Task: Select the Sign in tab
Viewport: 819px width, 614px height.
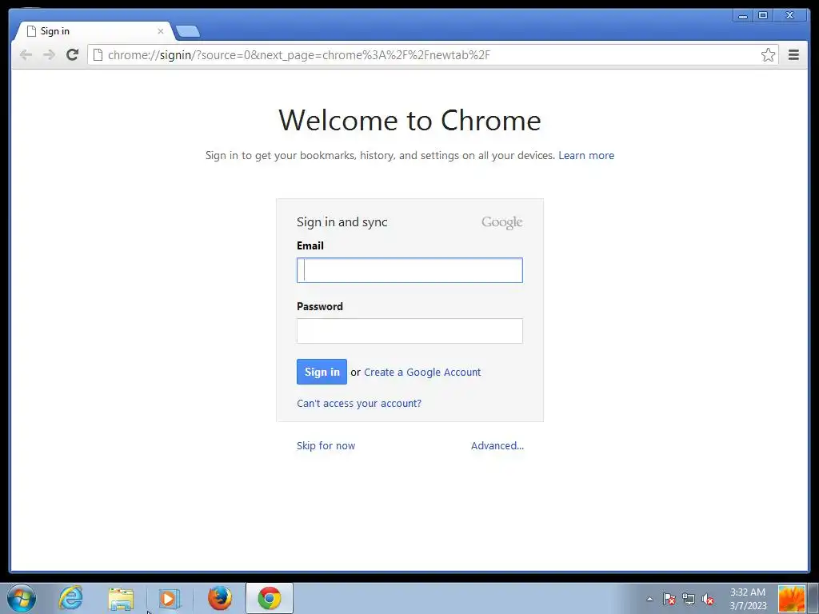Action: (94, 31)
